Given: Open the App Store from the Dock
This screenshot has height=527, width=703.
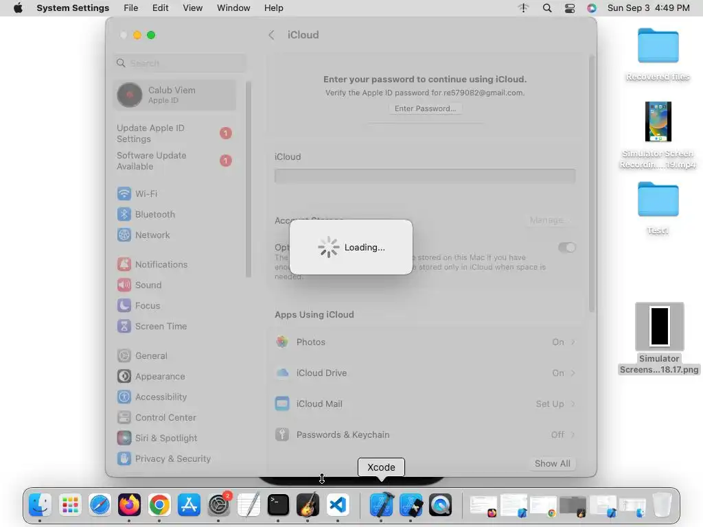Looking at the screenshot, I should point(189,504).
